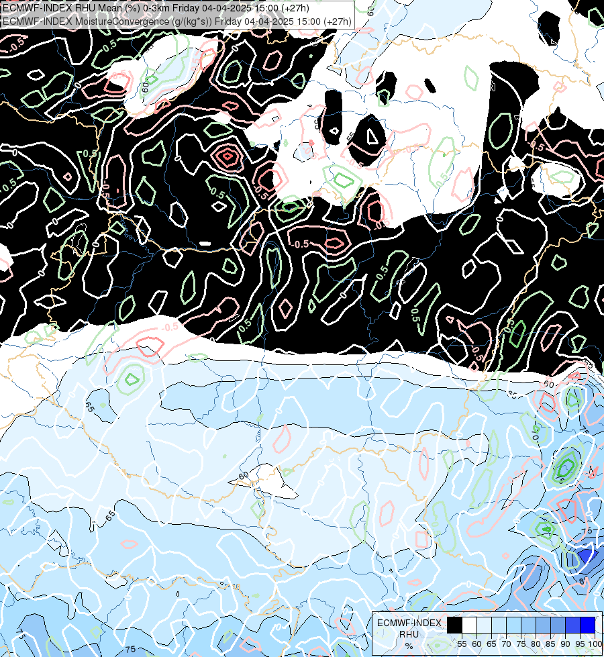This screenshot has height=657, width=604.
Task: Click the % unit label in the legend
Action: coord(409,646)
